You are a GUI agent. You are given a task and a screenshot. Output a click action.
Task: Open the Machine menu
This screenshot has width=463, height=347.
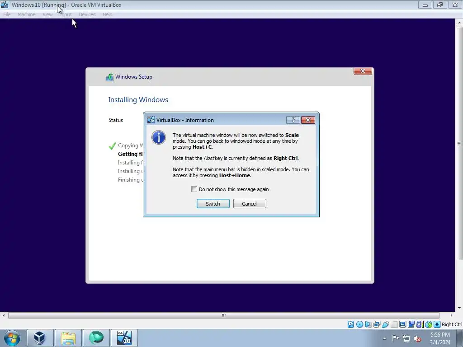27,14
